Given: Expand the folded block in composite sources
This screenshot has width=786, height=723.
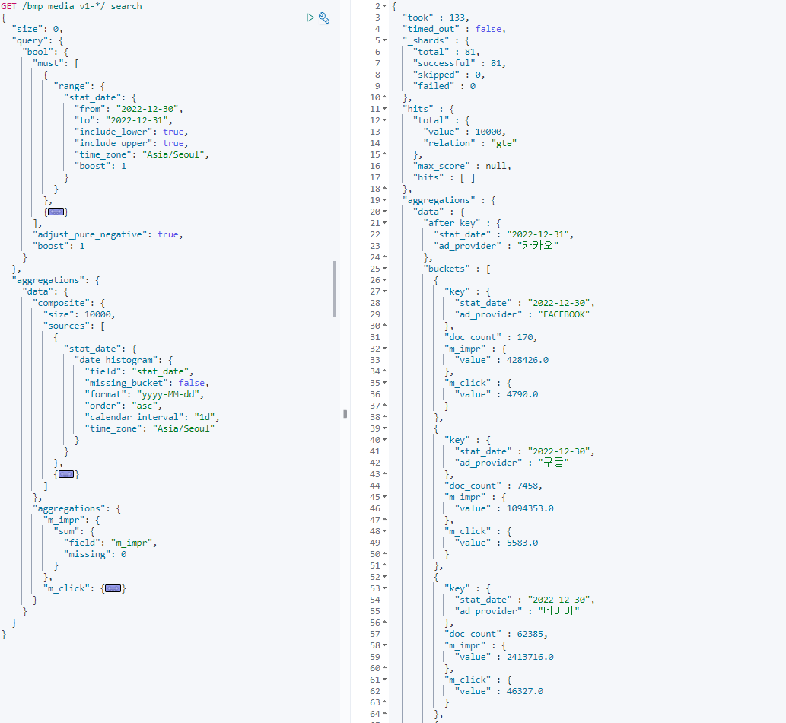Looking at the screenshot, I should coord(66,474).
